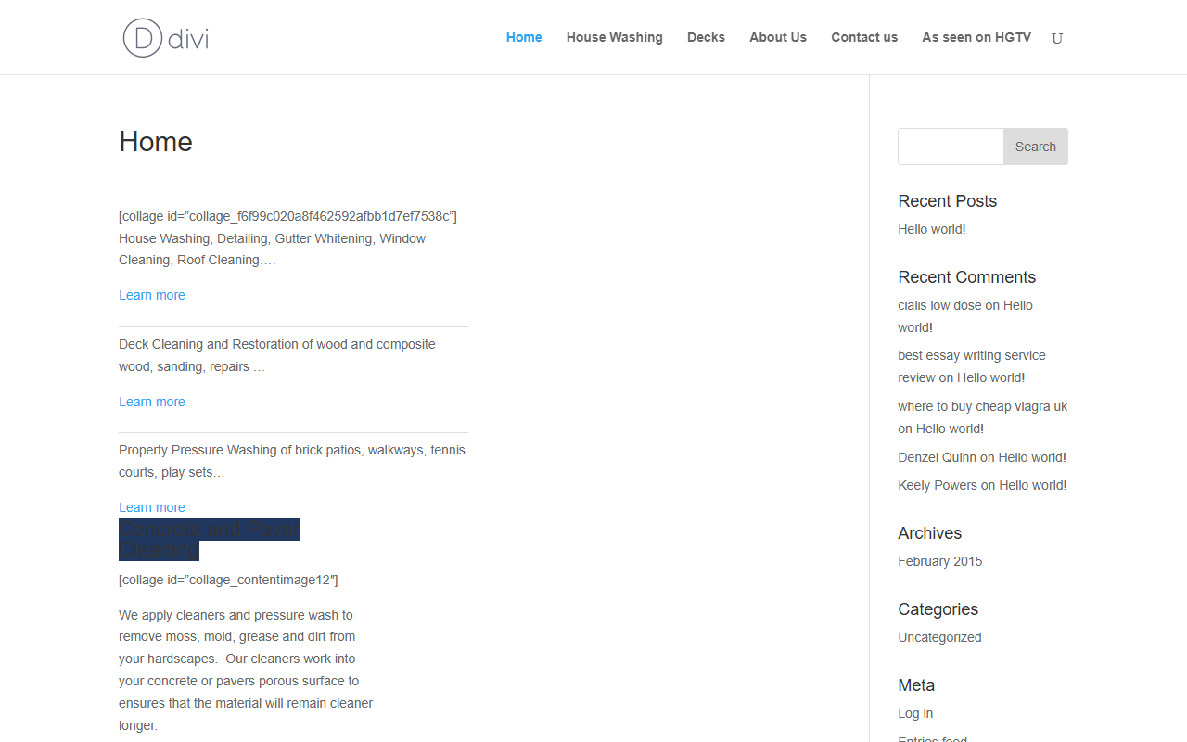
Task: Click the Log in link
Action: click(x=915, y=713)
